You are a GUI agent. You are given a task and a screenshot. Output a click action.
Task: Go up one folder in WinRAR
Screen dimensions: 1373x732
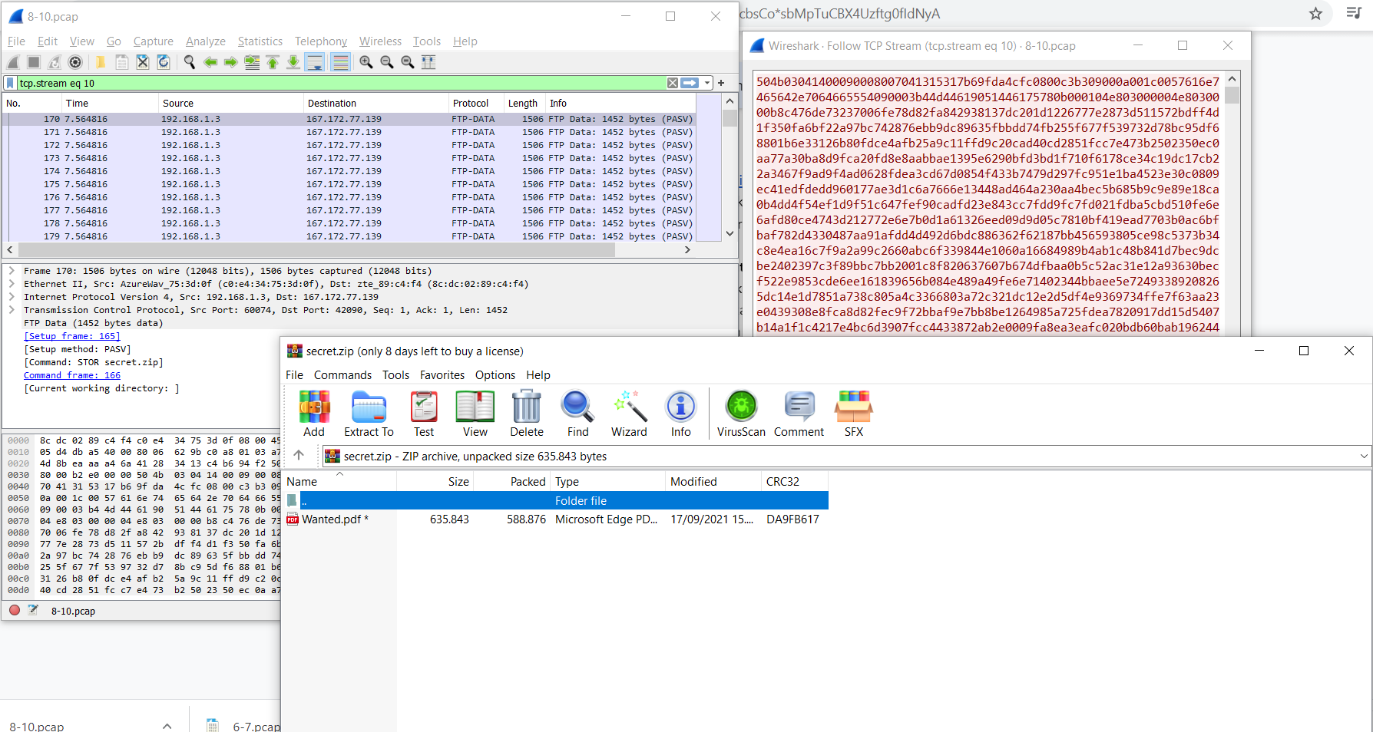[299, 456]
